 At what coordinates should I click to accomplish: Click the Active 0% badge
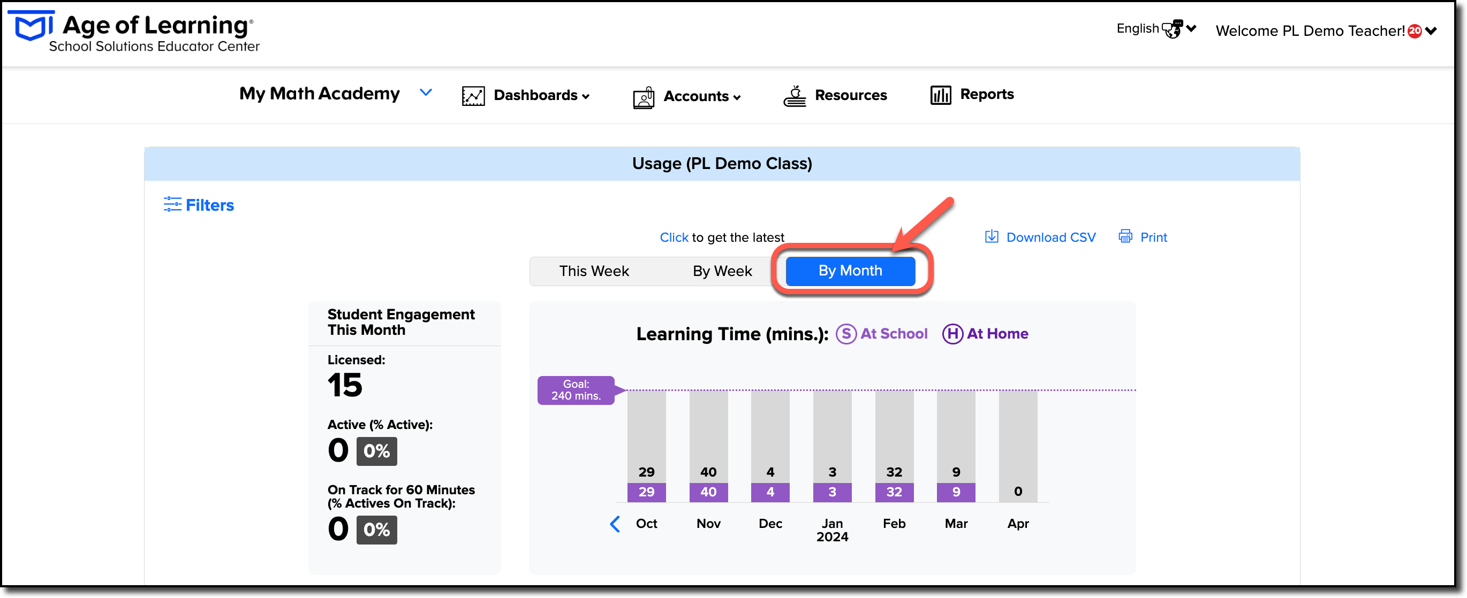click(x=376, y=451)
